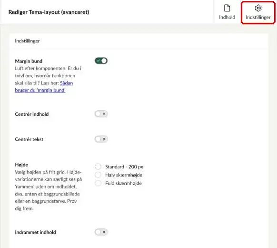The image size is (277, 248).
Task: Click the 'Rediger Tema-layout (avanceret)' title
Action: point(49,12)
